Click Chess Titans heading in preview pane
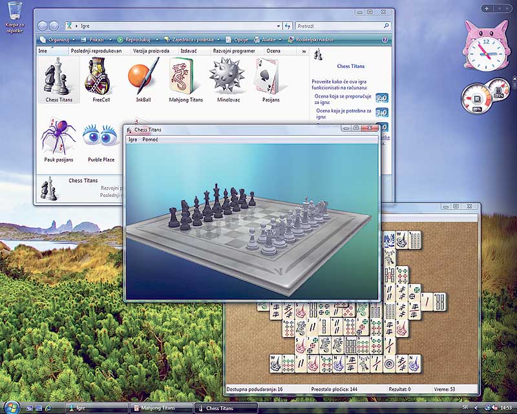This screenshot has width=517, height=414. 350,67
